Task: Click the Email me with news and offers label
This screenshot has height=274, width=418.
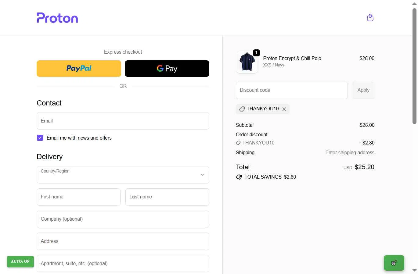Action: tap(79, 138)
